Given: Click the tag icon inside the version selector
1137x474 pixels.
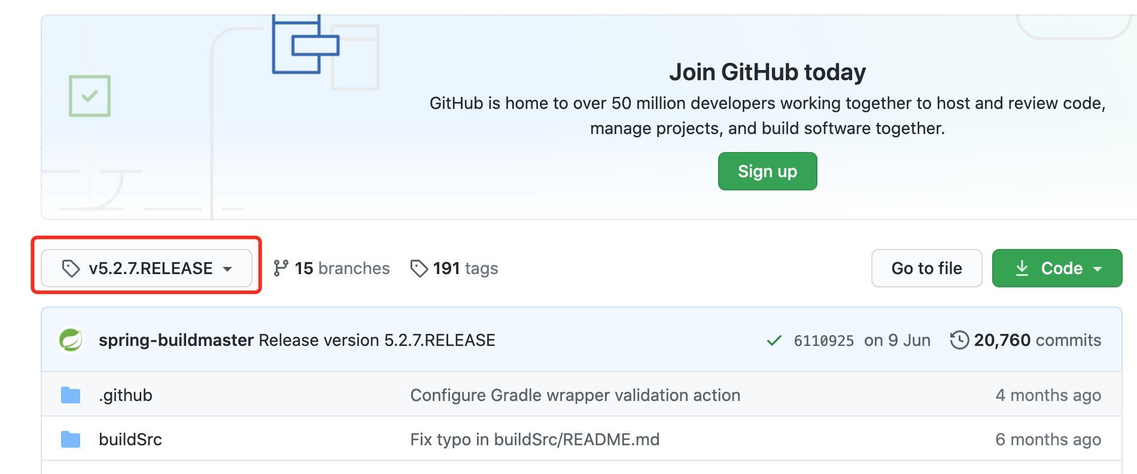Looking at the screenshot, I should tap(71, 268).
